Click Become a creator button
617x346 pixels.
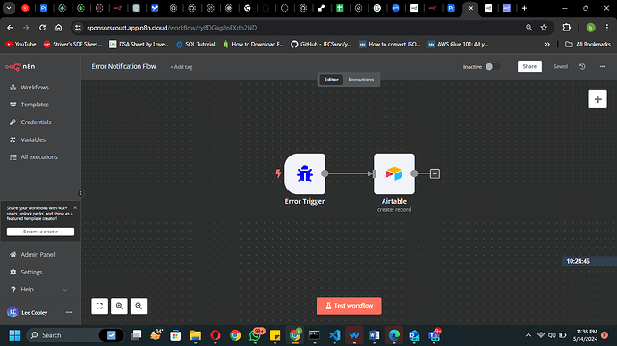tap(40, 232)
